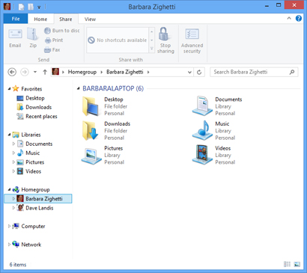Open the Documents library in file pane
Viewport: 307px width, 273px height.
coord(217,106)
